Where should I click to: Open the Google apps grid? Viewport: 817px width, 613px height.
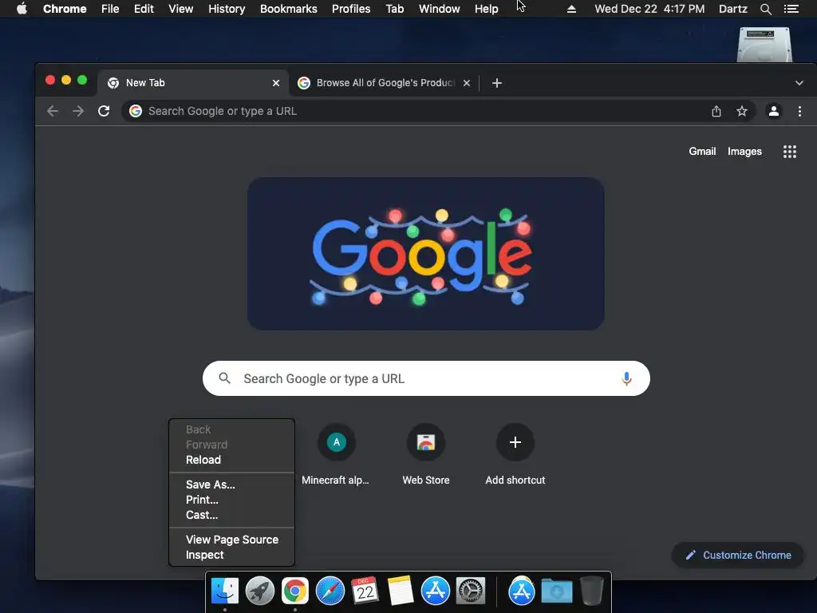(x=789, y=152)
